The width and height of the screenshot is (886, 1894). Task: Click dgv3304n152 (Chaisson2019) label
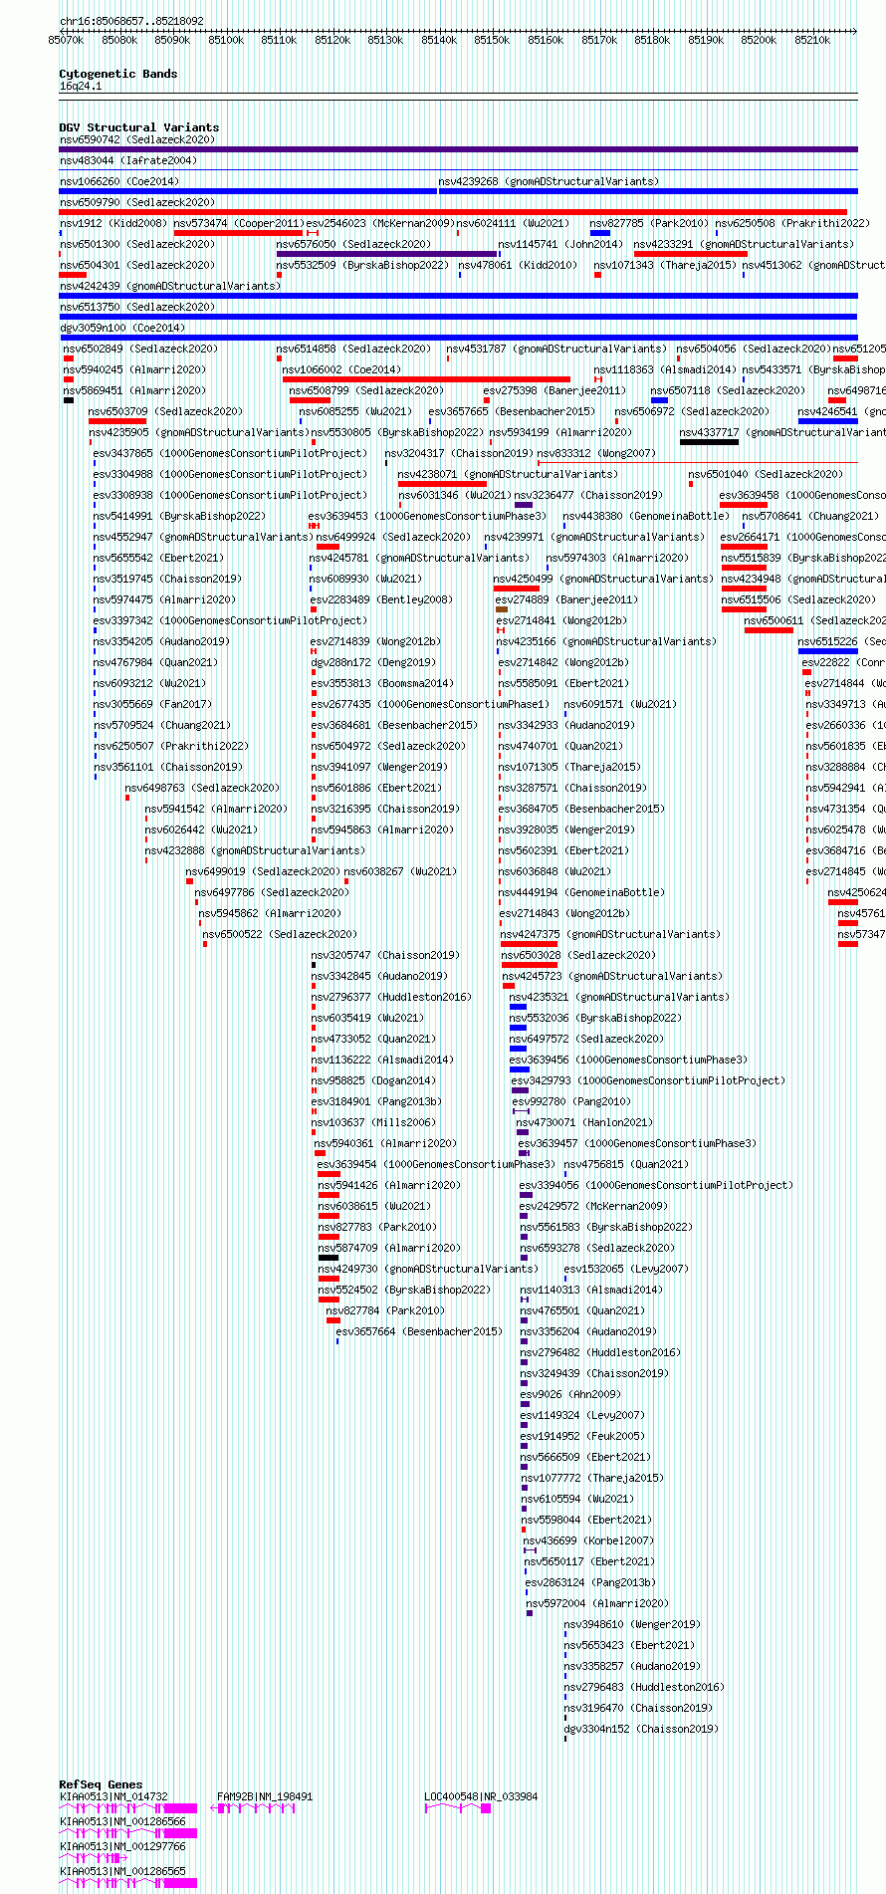[x=641, y=1730]
